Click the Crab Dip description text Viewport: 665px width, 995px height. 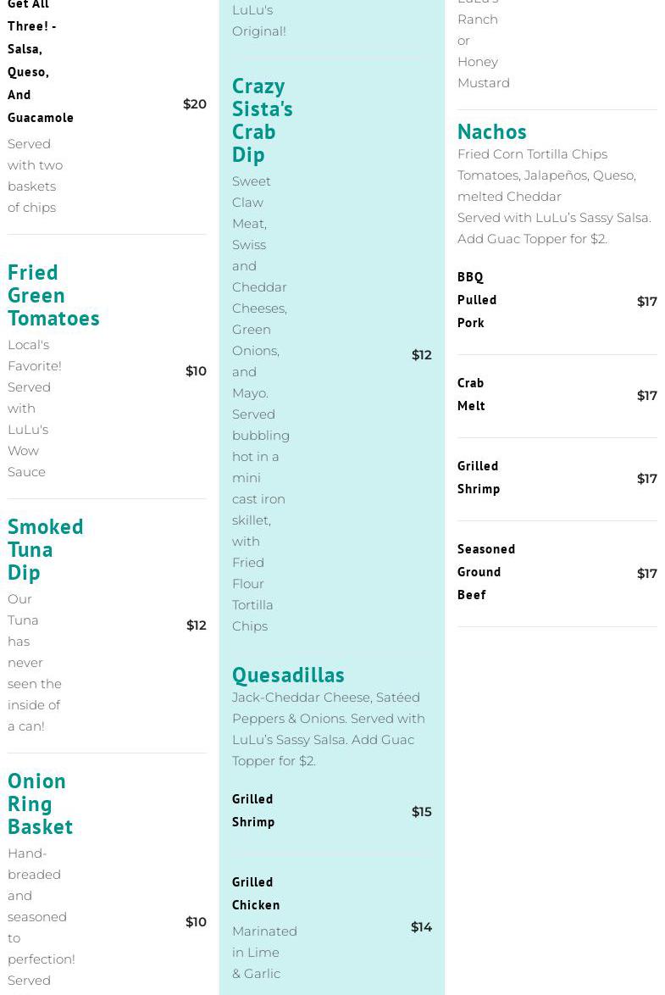260,403
